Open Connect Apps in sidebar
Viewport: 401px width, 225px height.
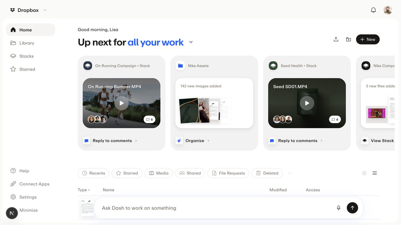point(31,184)
